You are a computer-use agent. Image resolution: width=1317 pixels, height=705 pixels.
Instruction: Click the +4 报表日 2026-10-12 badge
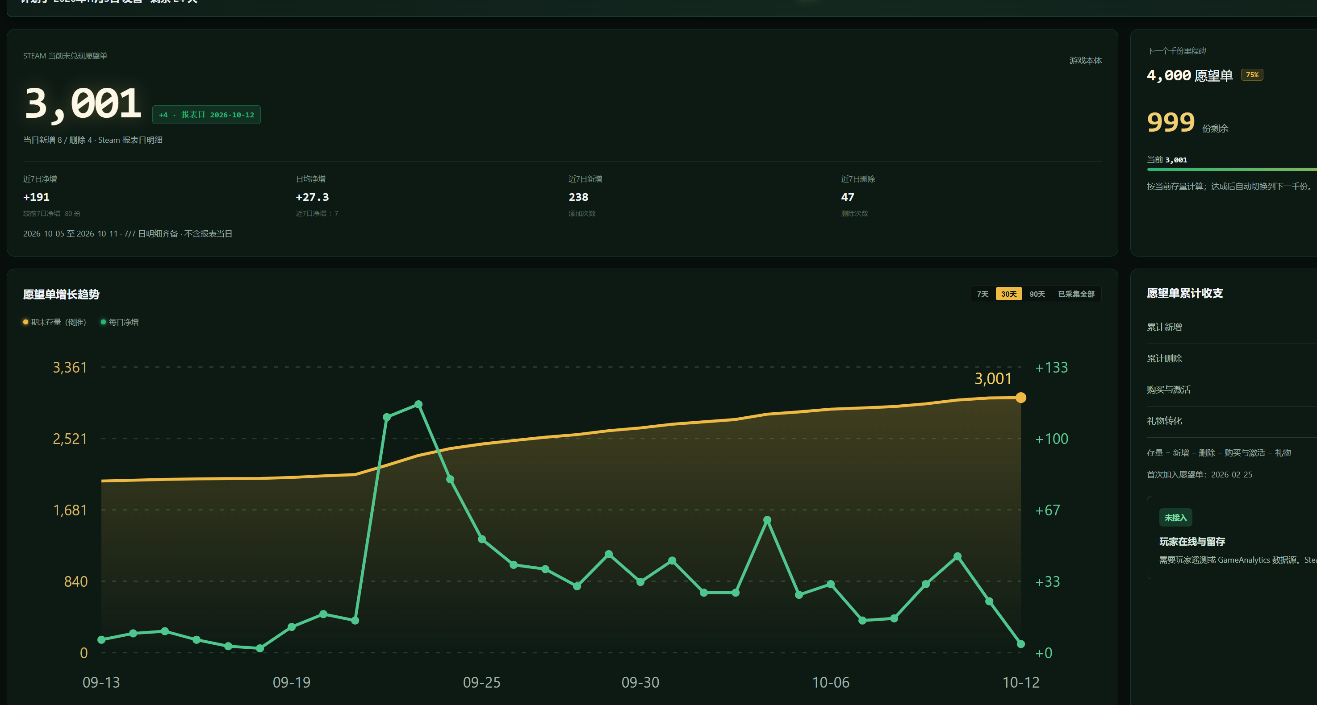coord(206,114)
